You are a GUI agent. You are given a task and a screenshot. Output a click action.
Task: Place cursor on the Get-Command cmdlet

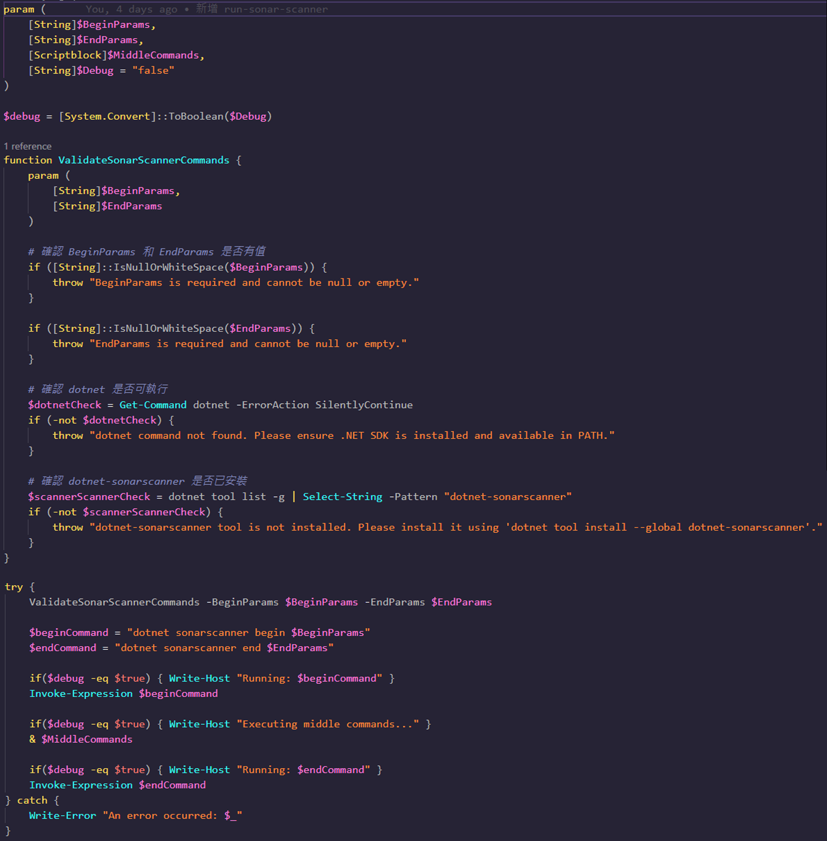click(152, 405)
